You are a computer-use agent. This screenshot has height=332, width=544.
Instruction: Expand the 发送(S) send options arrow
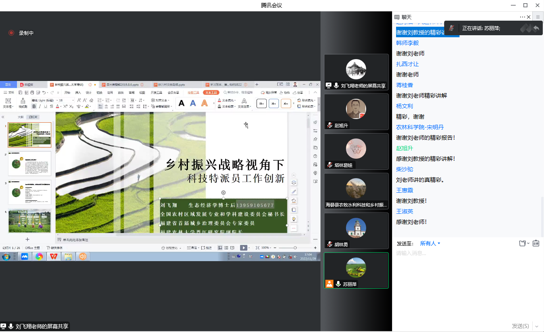[537, 326]
